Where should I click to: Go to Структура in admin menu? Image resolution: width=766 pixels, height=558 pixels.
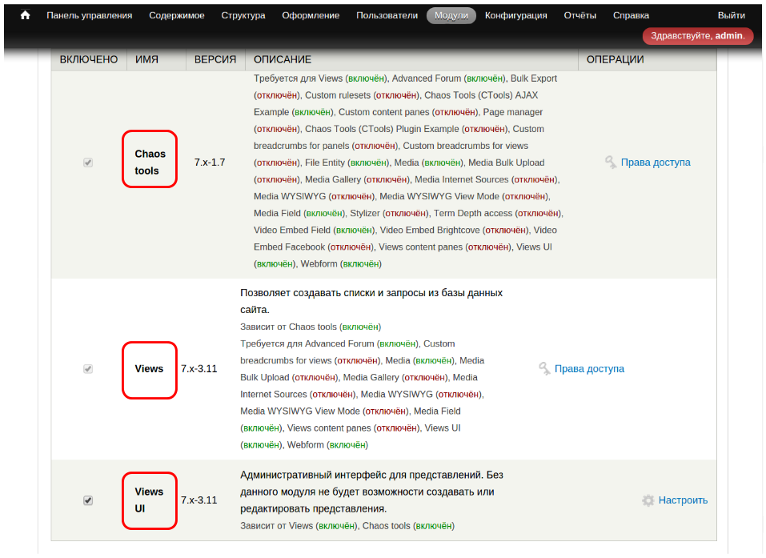coord(243,15)
